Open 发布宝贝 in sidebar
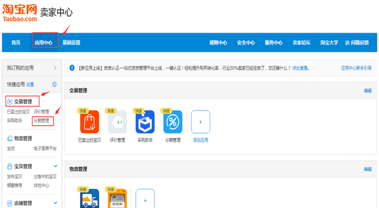 [x=15, y=176]
